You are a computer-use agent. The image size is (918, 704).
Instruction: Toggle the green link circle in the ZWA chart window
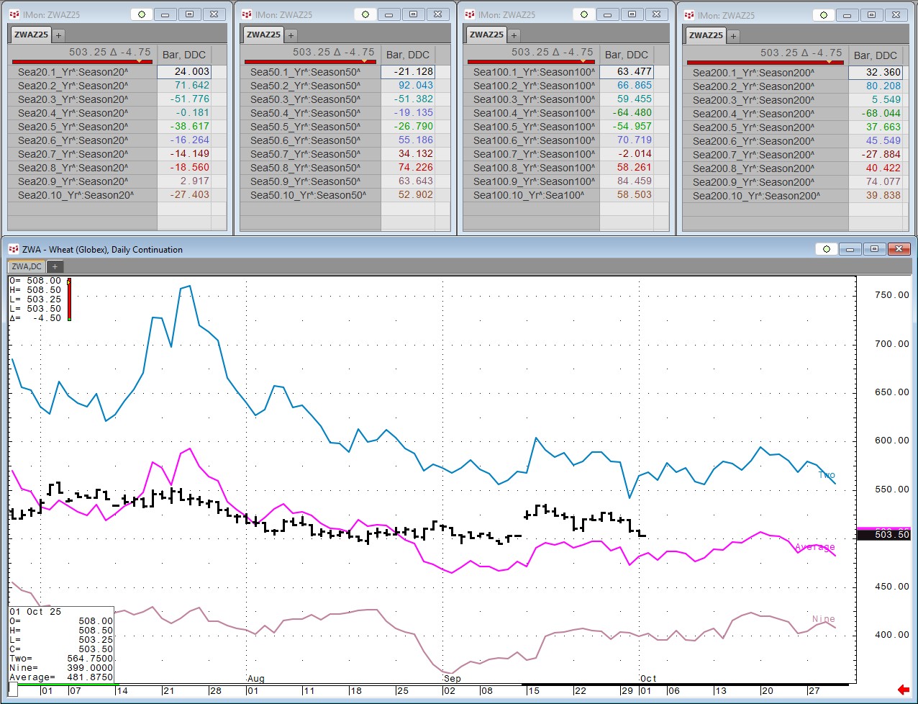pos(827,249)
